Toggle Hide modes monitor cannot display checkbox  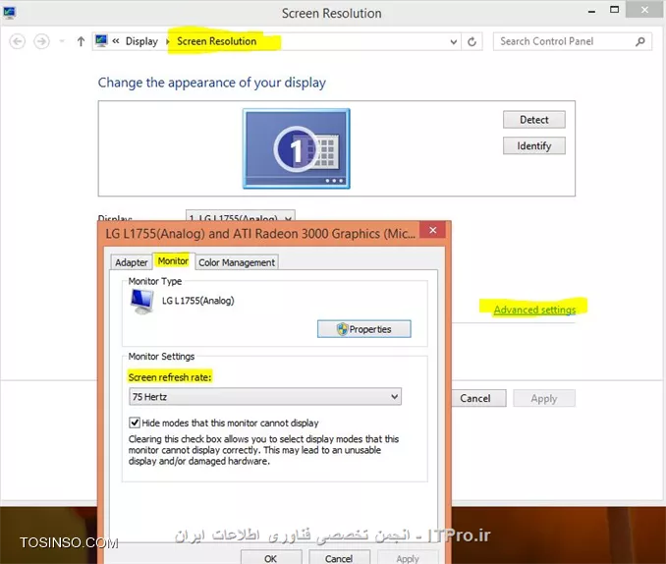click(x=135, y=423)
